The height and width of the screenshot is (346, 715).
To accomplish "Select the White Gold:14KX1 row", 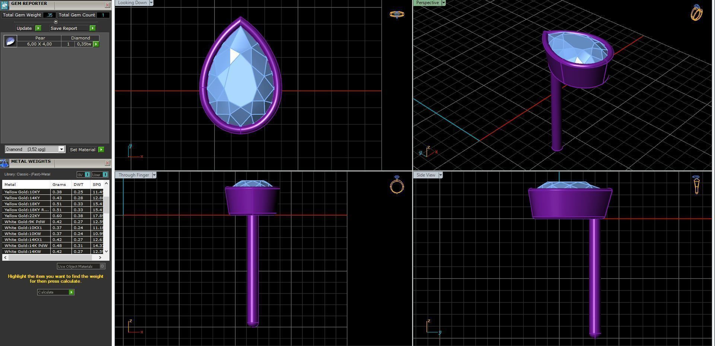I will pyautogui.click(x=53, y=240).
